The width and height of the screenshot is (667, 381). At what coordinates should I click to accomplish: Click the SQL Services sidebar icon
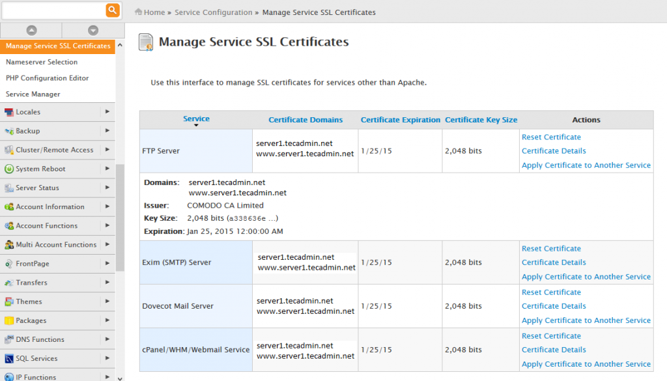click(9, 358)
